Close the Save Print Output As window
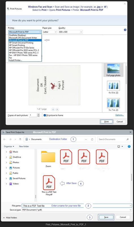134x227 pixels. pyautogui.click(x=130, y=132)
